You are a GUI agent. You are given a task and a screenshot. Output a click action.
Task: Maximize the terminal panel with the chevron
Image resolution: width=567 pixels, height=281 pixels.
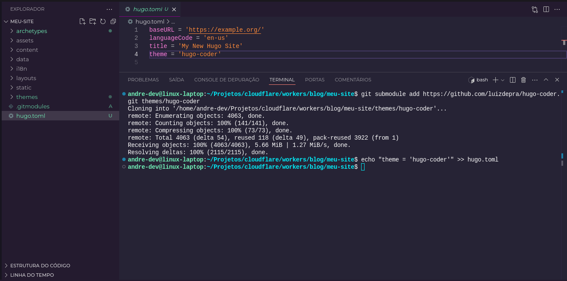546,80
